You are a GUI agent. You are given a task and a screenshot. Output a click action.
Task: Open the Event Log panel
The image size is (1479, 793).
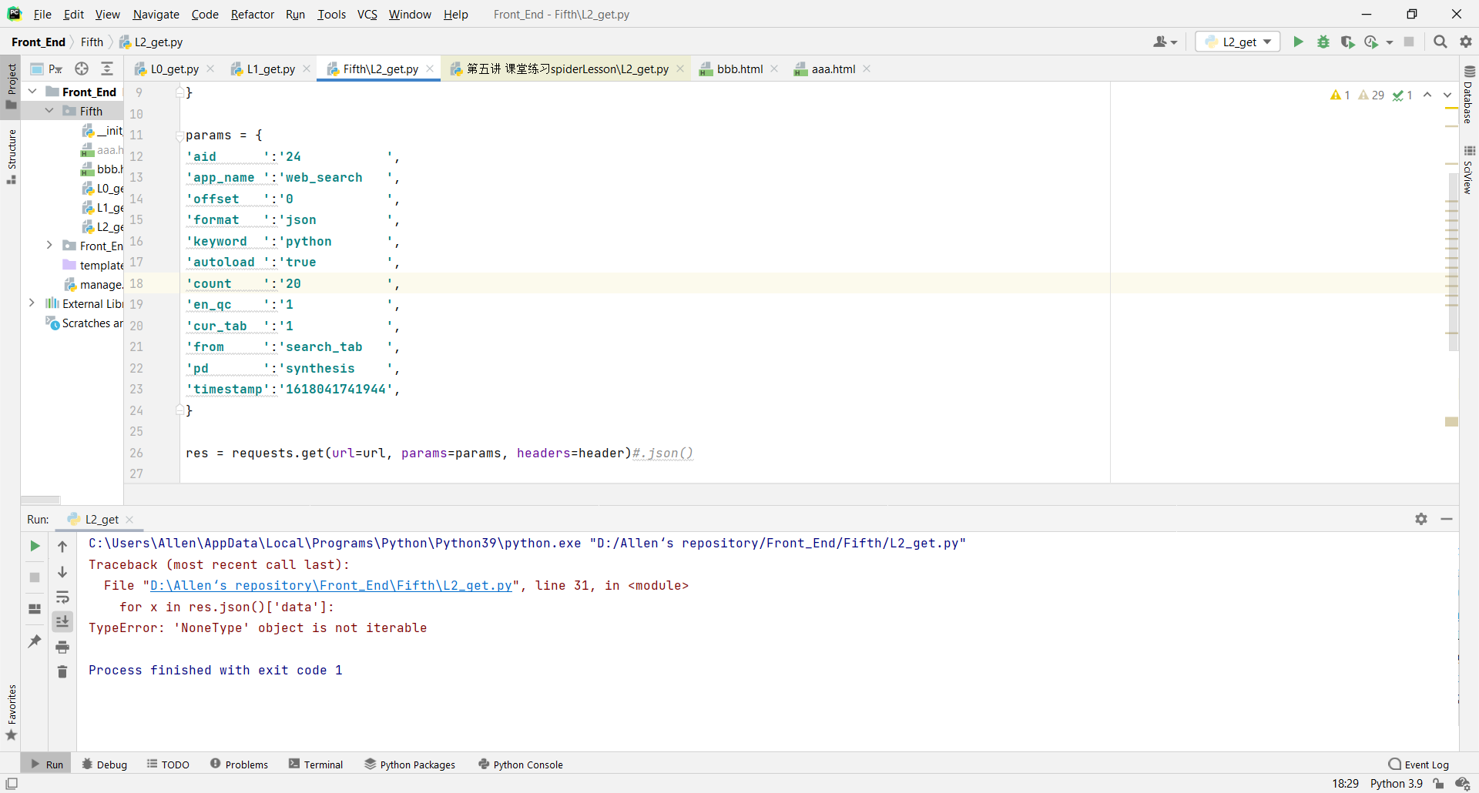1418,764
